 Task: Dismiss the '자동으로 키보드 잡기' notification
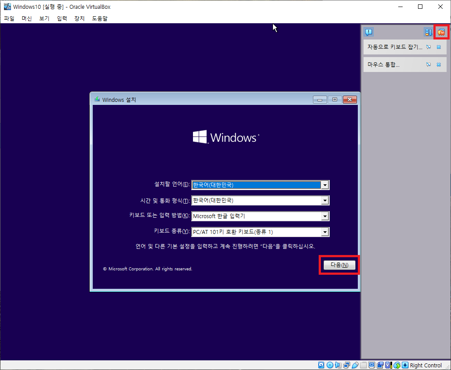[x=439, y=47]
